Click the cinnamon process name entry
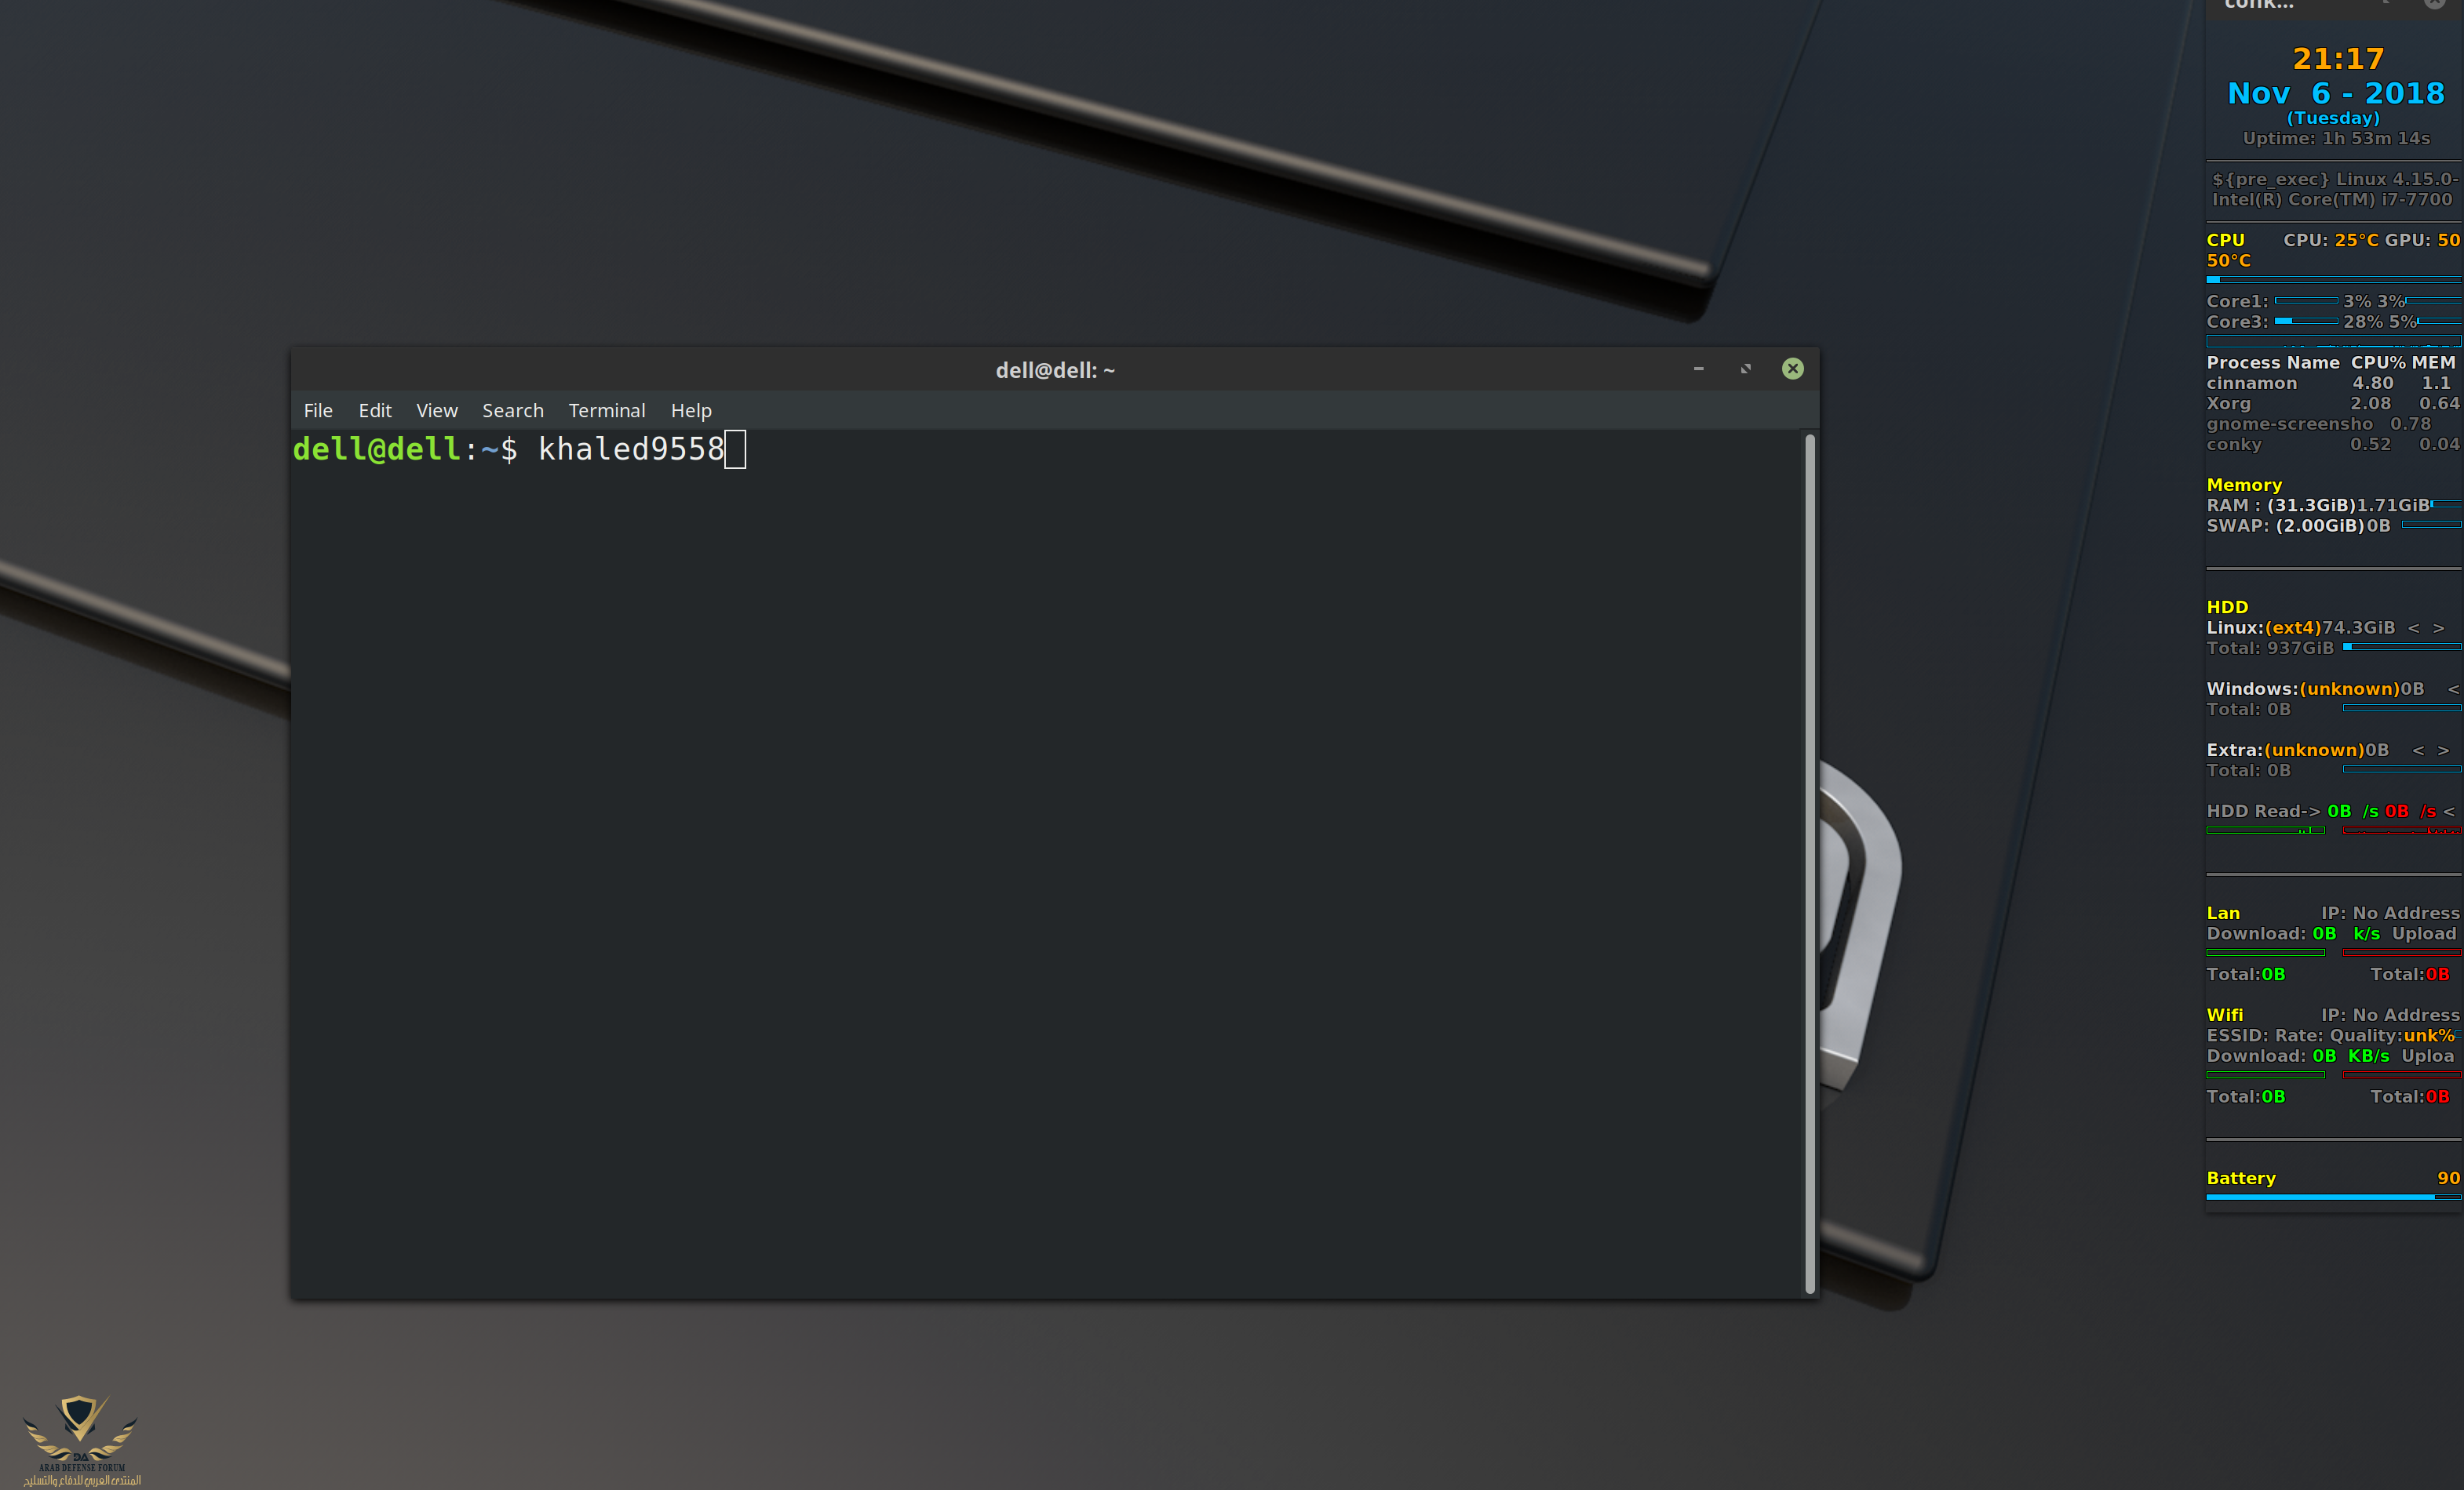Viewport: 2464px width, 1490px height. (2251, 383)
